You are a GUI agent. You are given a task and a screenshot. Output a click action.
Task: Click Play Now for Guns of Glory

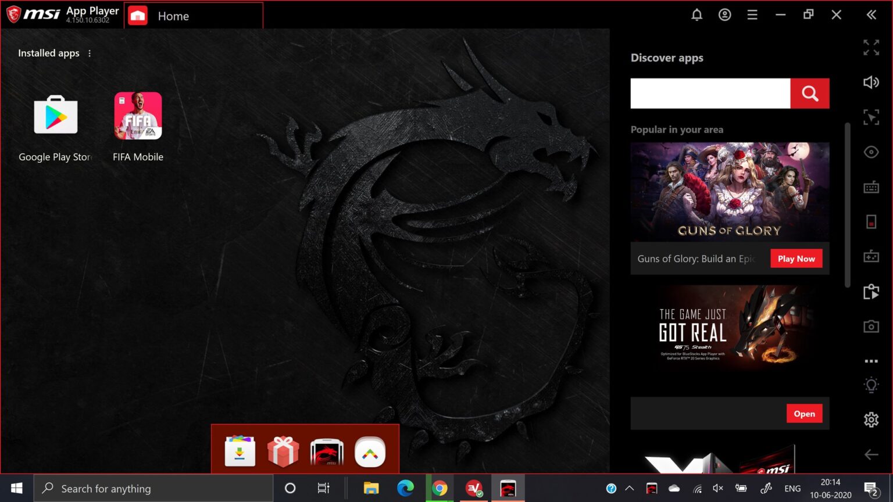pos(796,259)
